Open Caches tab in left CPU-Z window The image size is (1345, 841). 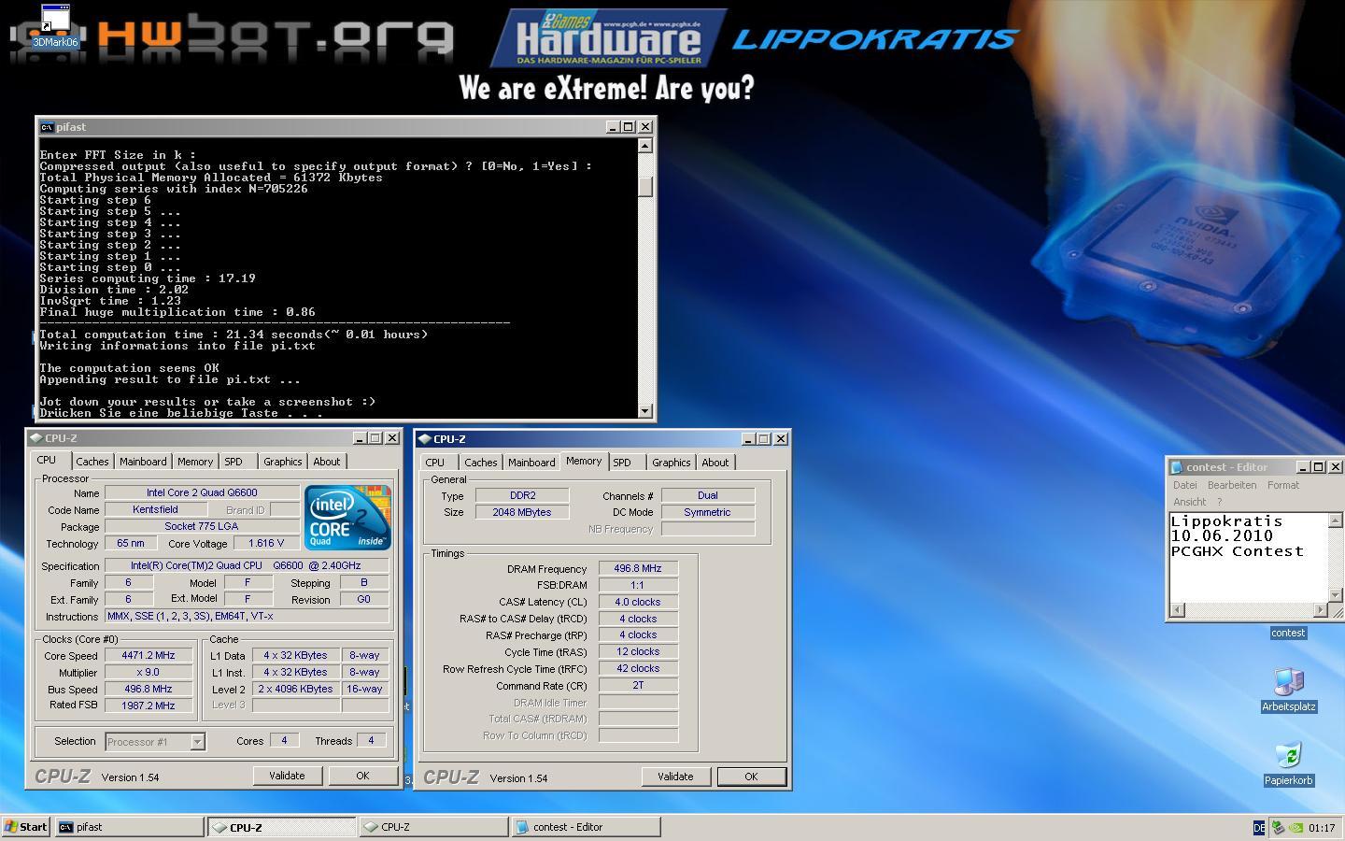[x=92, y=462]
